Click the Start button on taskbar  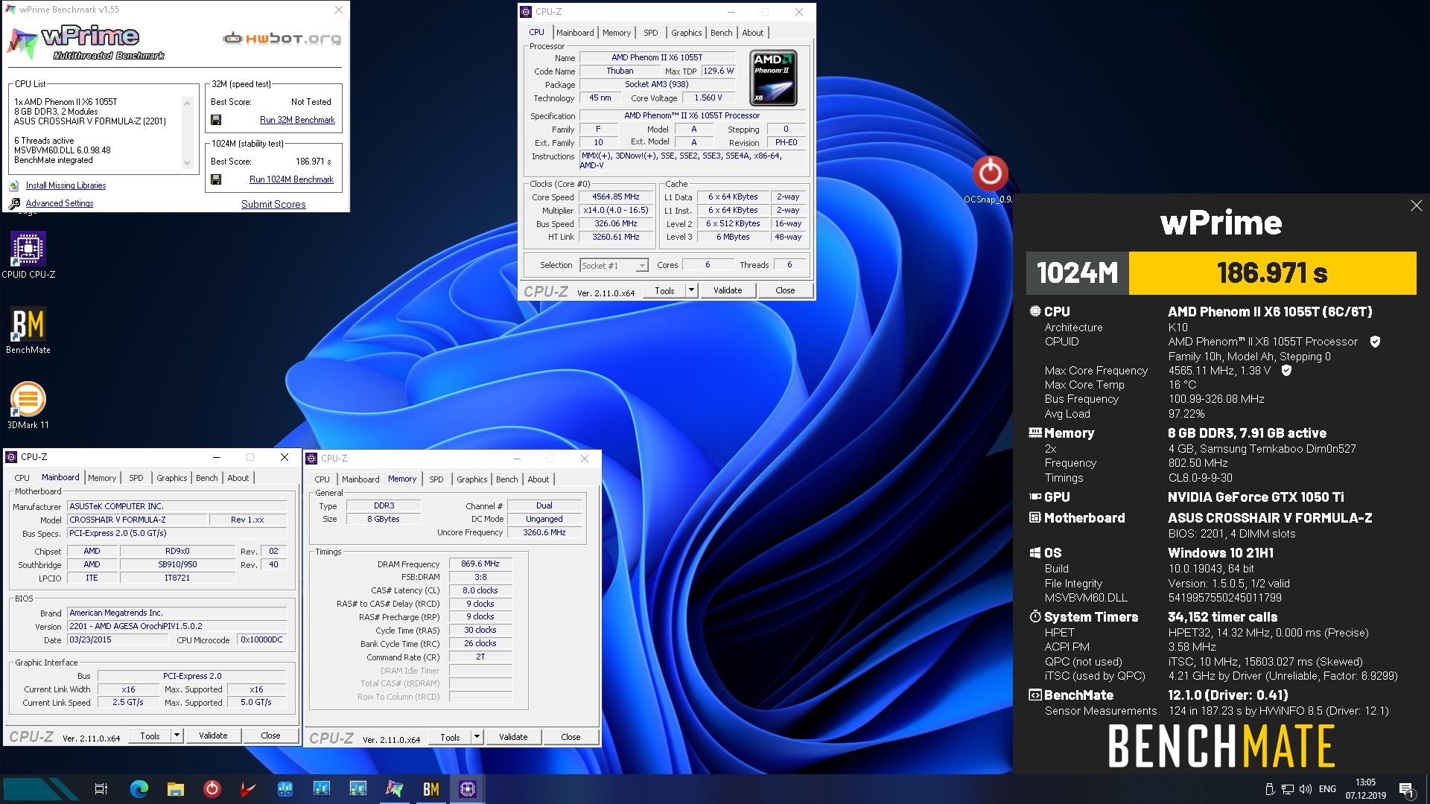(x=41, y=789)
